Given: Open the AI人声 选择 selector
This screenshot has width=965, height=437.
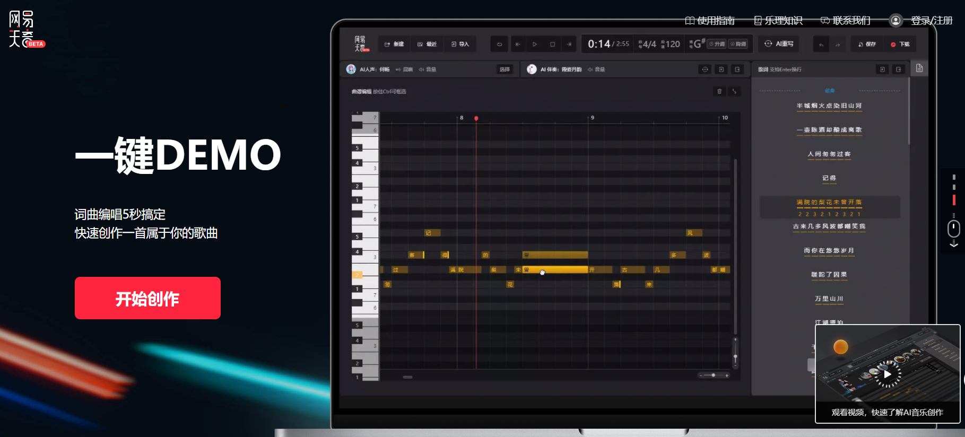Looking at the screenshot, I should (505, 69).
